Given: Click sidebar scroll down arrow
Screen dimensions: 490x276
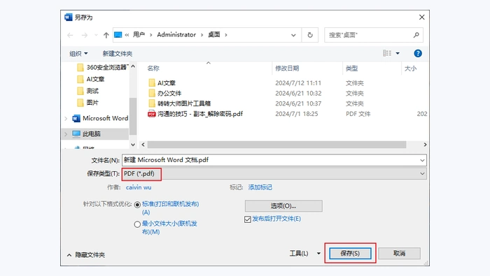Looking at the screenshot, I should click(133, 145).
